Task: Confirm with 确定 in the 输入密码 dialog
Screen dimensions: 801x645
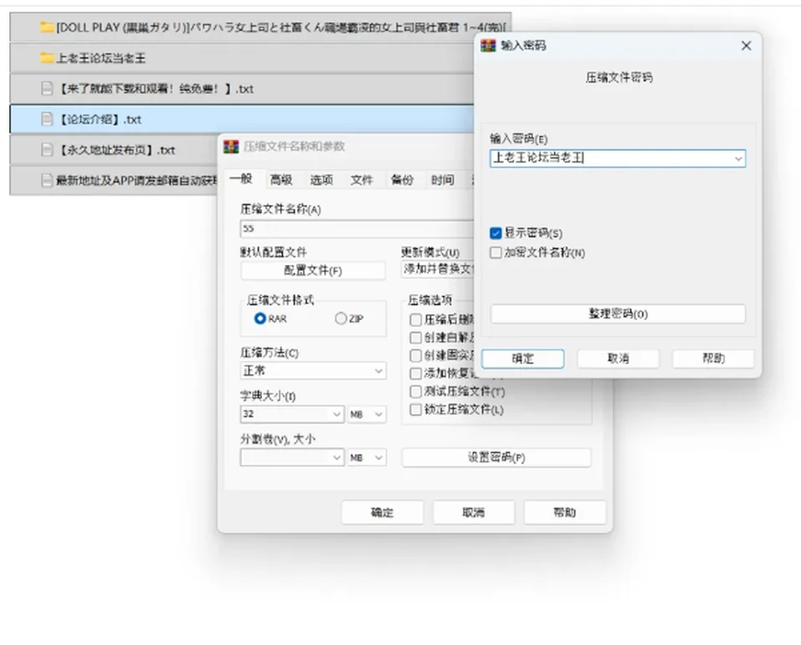Action: point(522,358)
